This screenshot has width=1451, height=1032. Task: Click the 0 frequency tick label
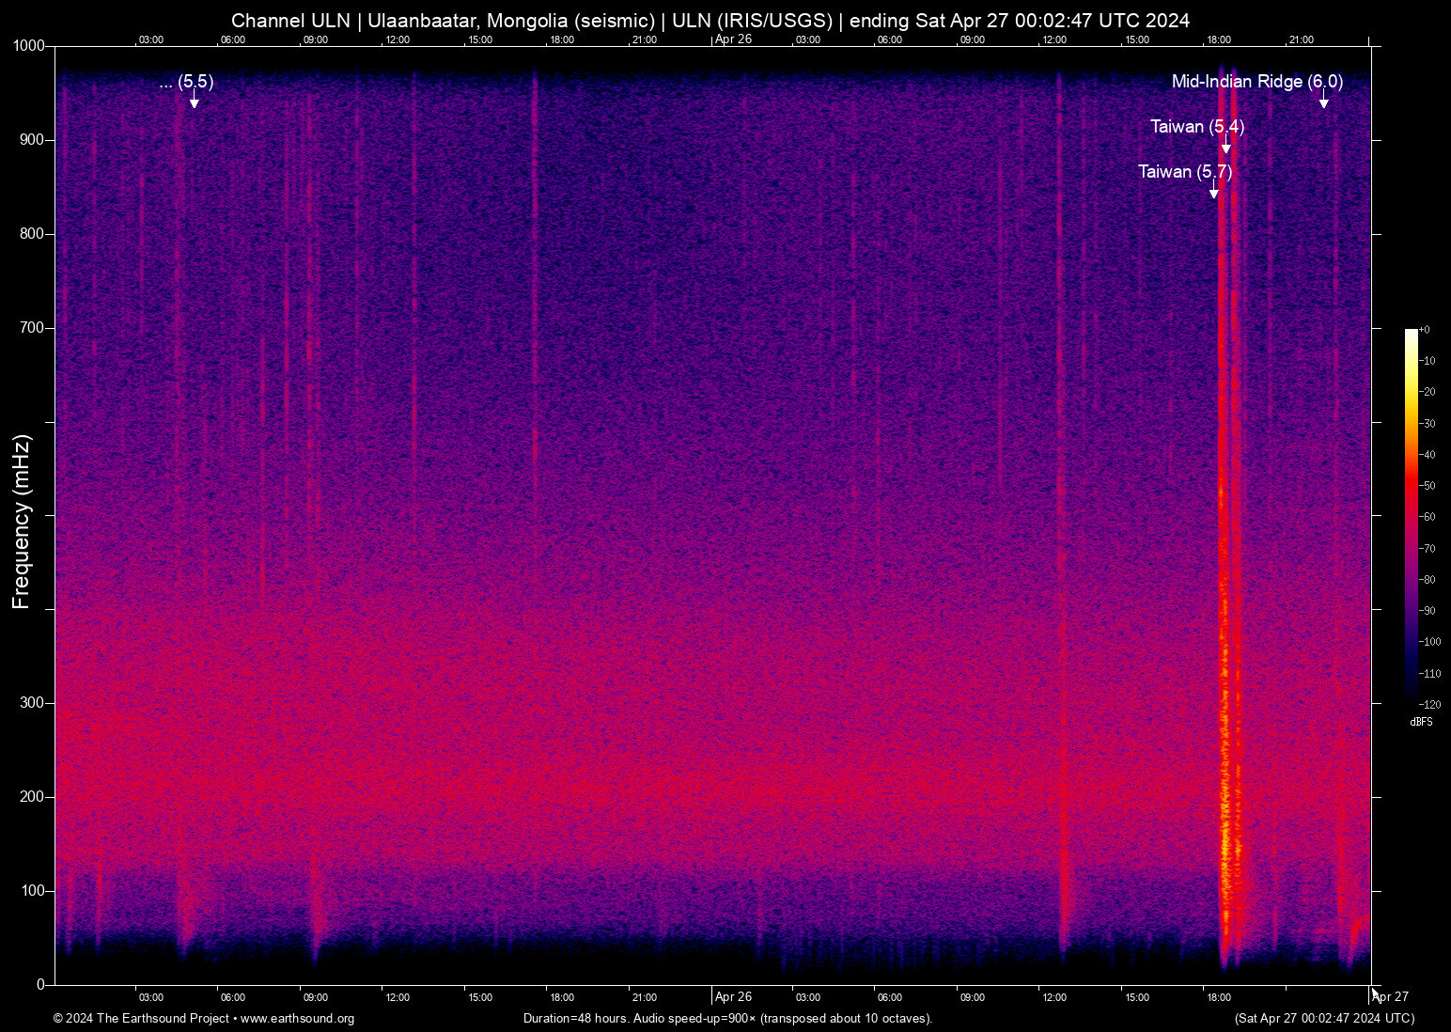(x=40, y=985)
